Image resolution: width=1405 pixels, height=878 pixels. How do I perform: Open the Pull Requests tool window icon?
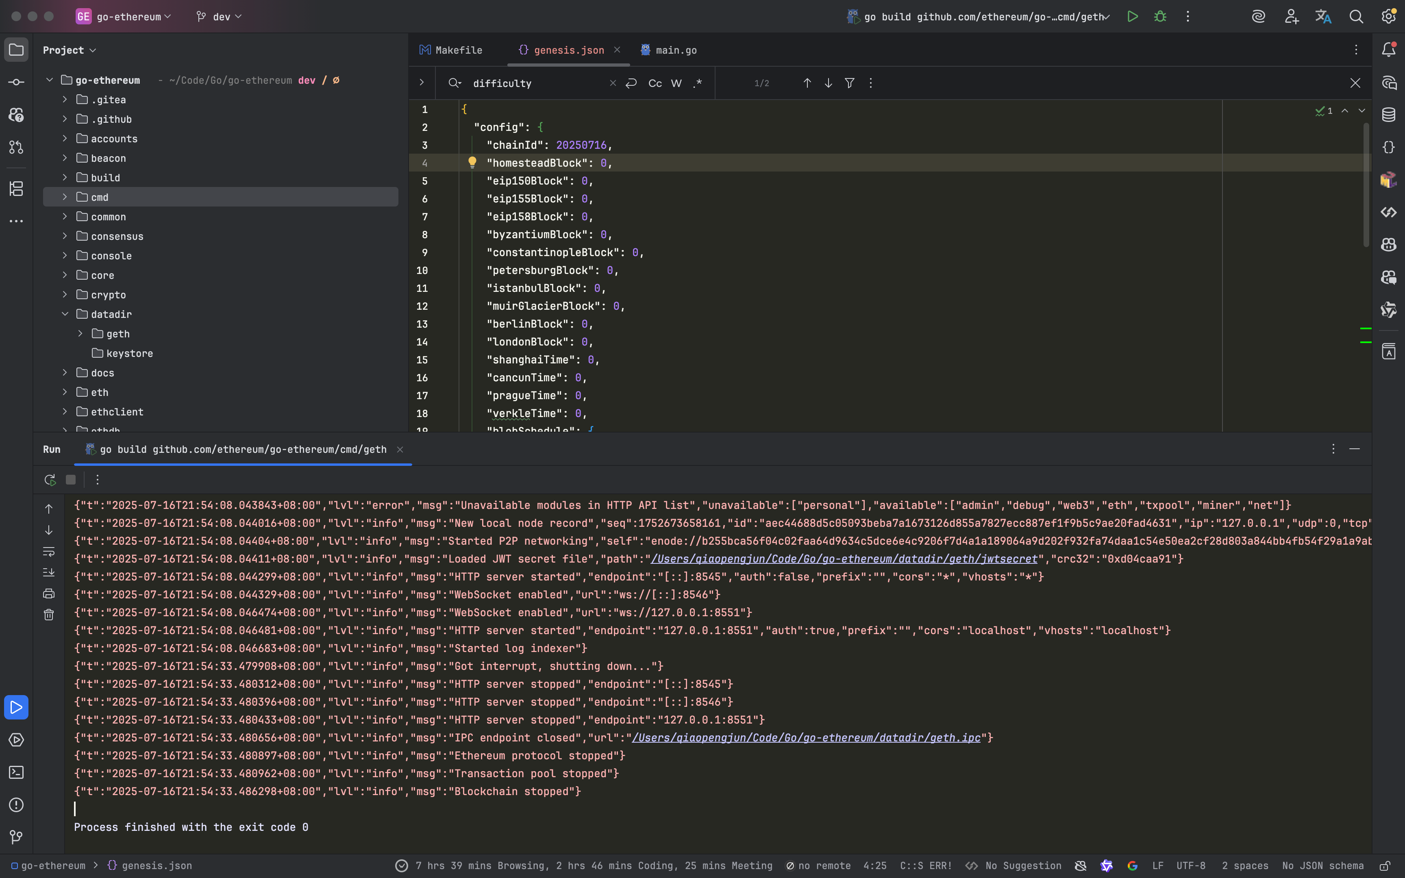click(16, 148)
